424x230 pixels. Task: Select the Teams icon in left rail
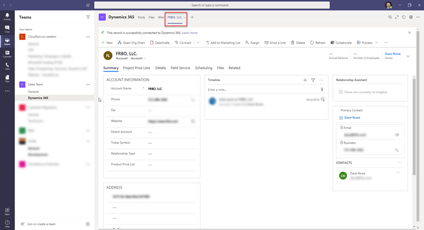[7, 41]
